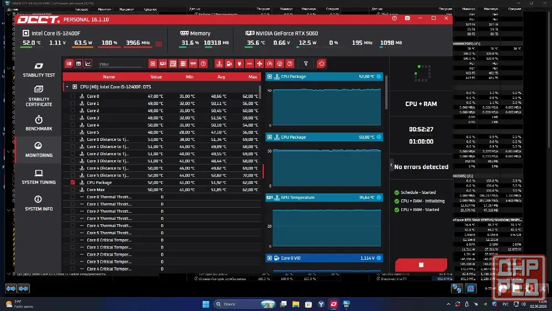Enable the Core 3 checkbox
552x311 pixels.
coord(72,118)
